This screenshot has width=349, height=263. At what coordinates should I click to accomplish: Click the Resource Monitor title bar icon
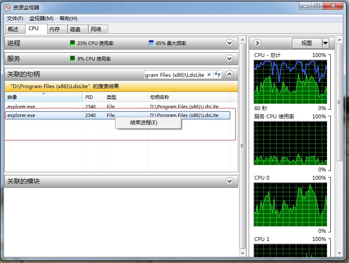point(8,8)
